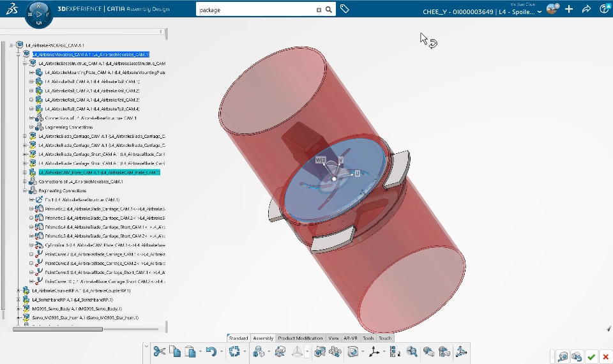Click the magnifier preview icon beside OK
This screenshot has width=613, height=364.
(x=563, y=356)
